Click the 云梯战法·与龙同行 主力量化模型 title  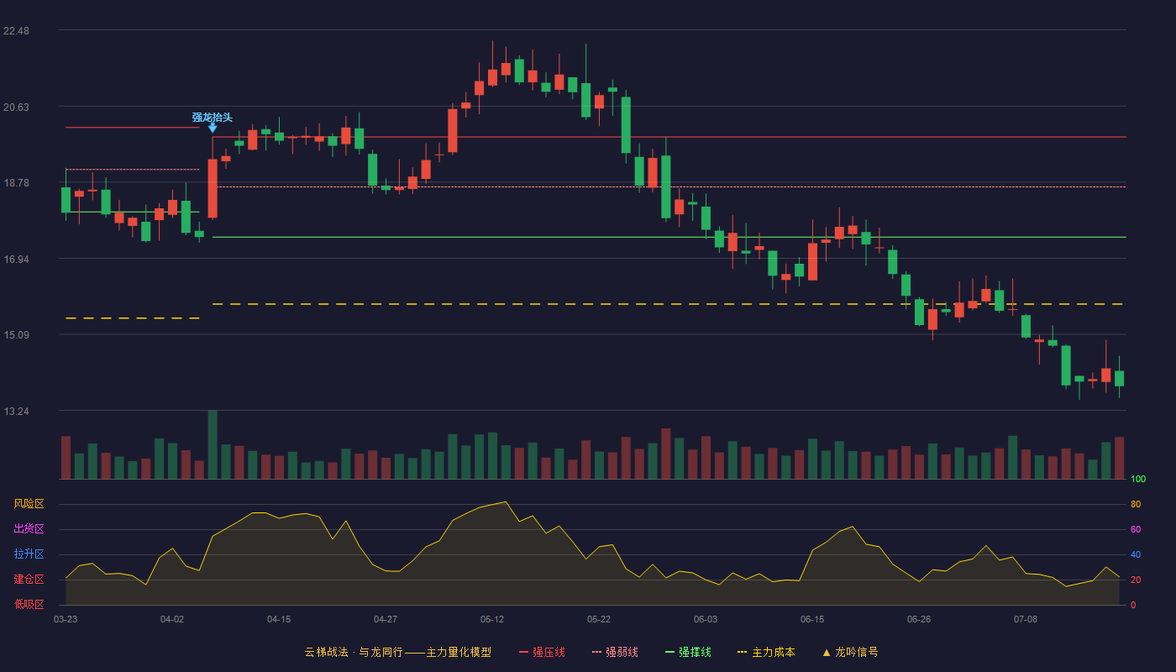397,652
